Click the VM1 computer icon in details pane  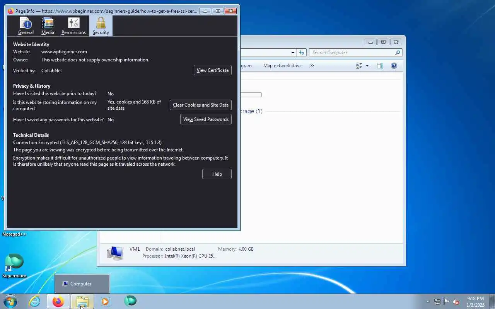coord(115,253)
